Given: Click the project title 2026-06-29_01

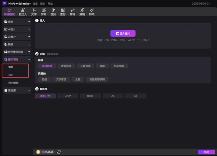Looking at the screenshot, I should click(x=201, y=3).
